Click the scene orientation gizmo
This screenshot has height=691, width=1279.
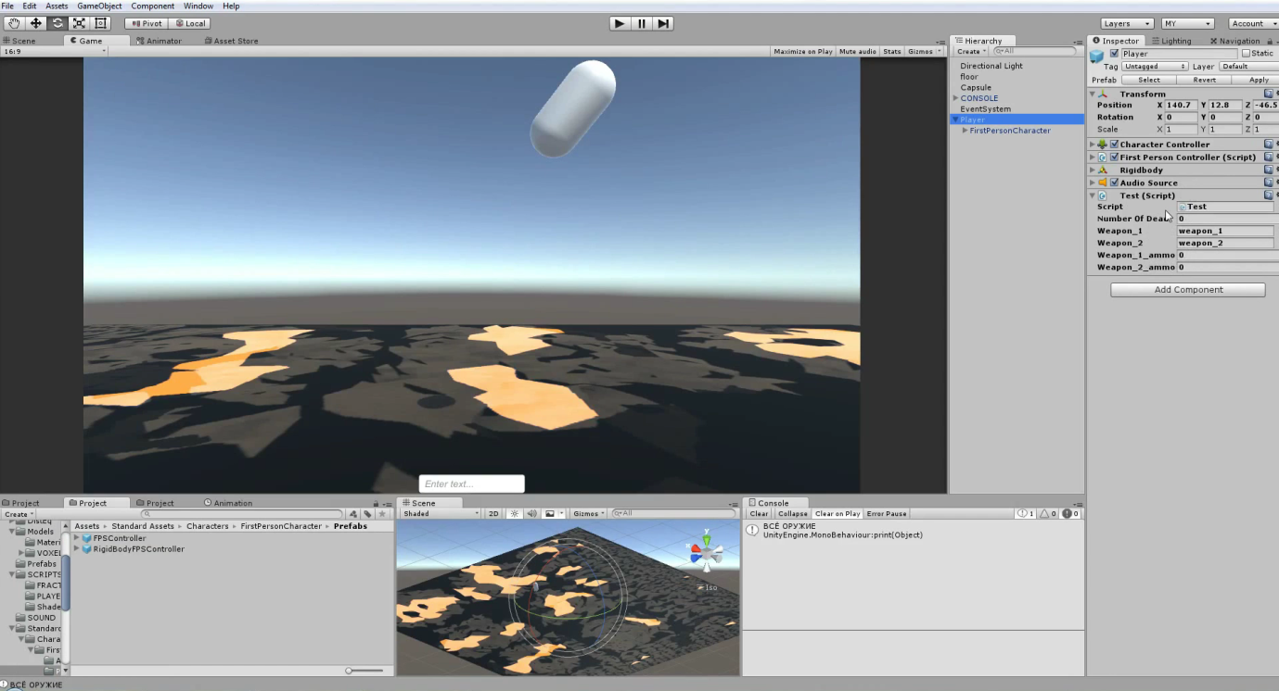click(x=707, y=553)
